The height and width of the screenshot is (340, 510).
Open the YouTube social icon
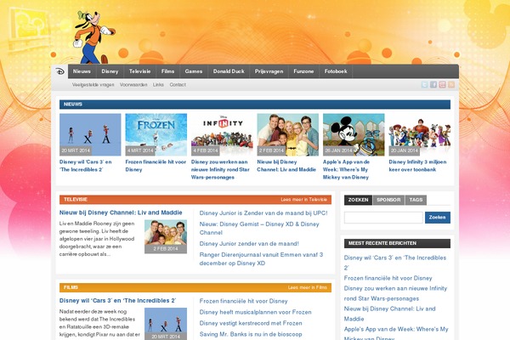click(x=442, y=85)
